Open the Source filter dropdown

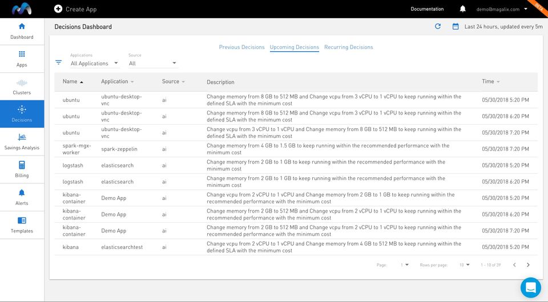[x=152, y=63]
